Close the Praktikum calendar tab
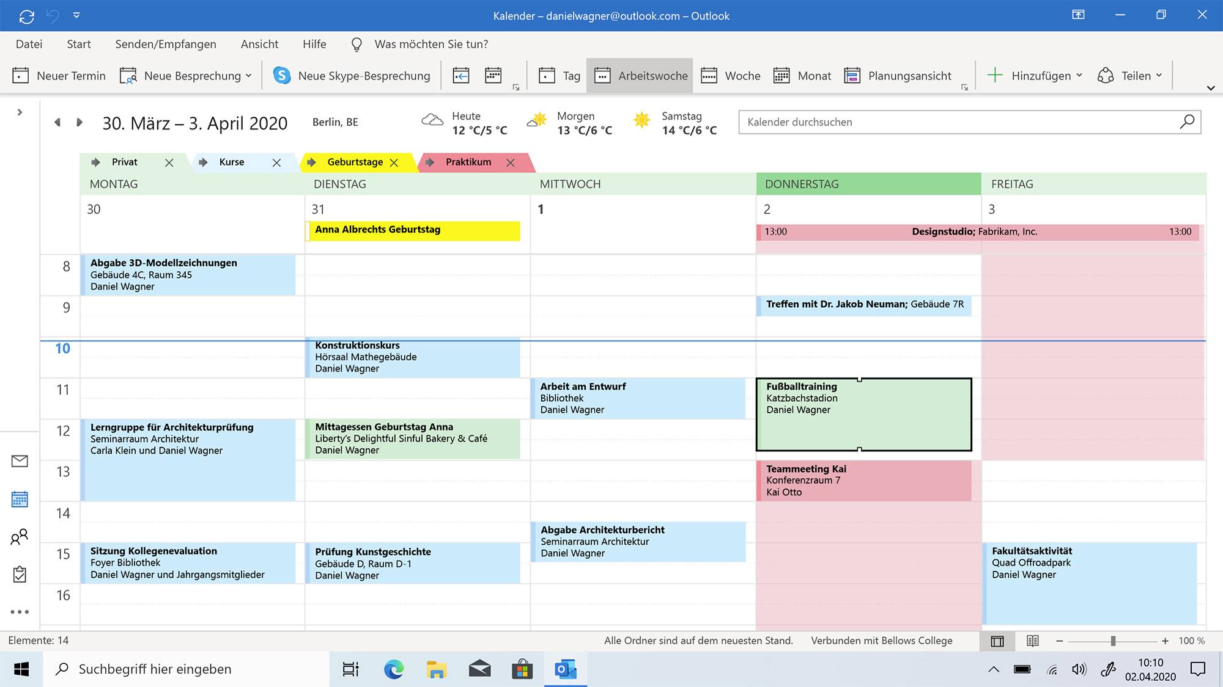 [511, 162]
